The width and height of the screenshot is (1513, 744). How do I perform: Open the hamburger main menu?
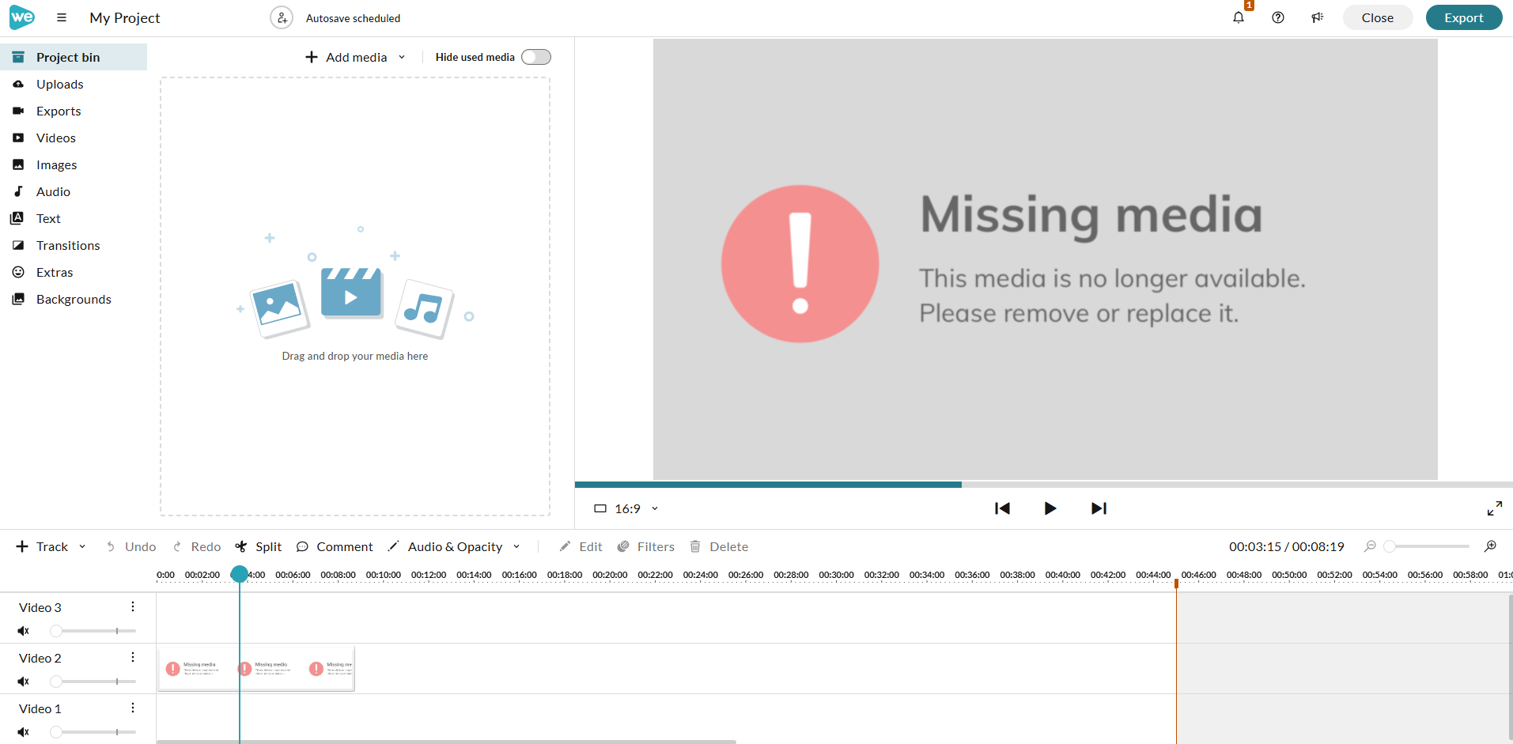tap(62, 17)
